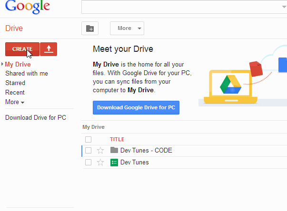
Task: Click the Google Drive laptop illustration
Action: pyautogui.click(x=231, y=87)
